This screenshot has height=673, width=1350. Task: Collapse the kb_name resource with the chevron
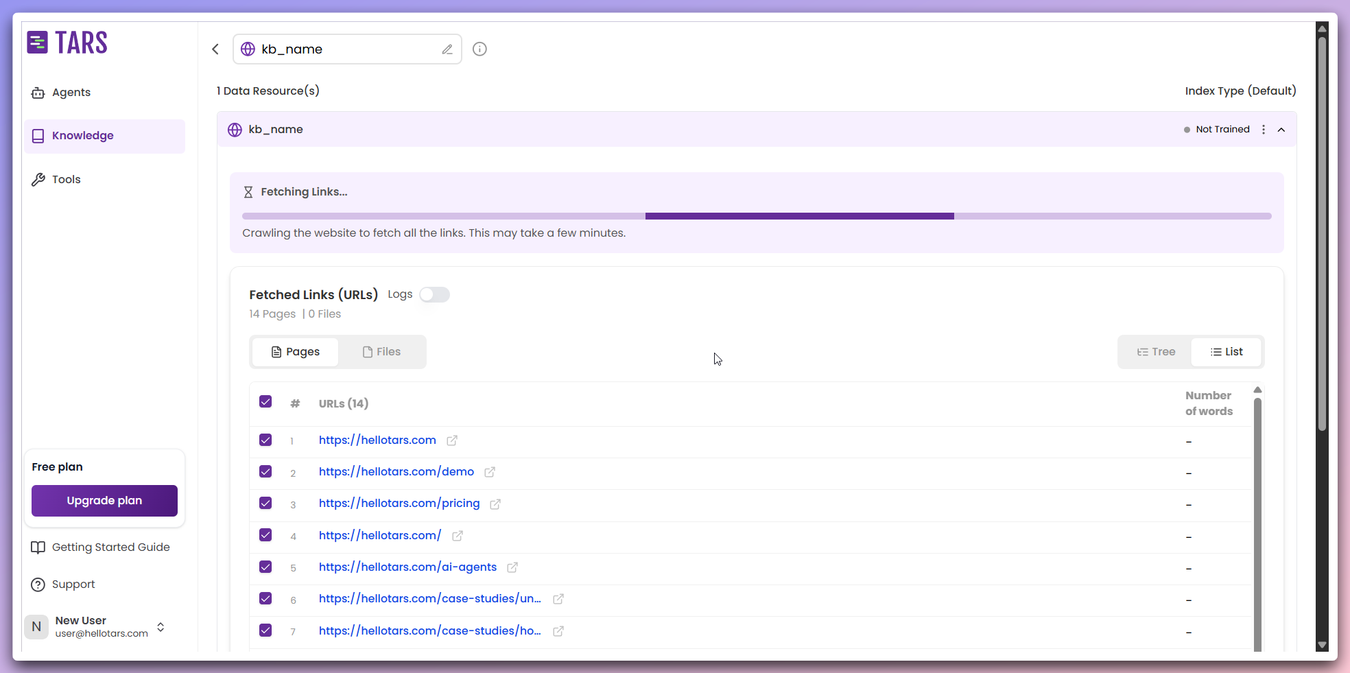(x=1281, y=130)
